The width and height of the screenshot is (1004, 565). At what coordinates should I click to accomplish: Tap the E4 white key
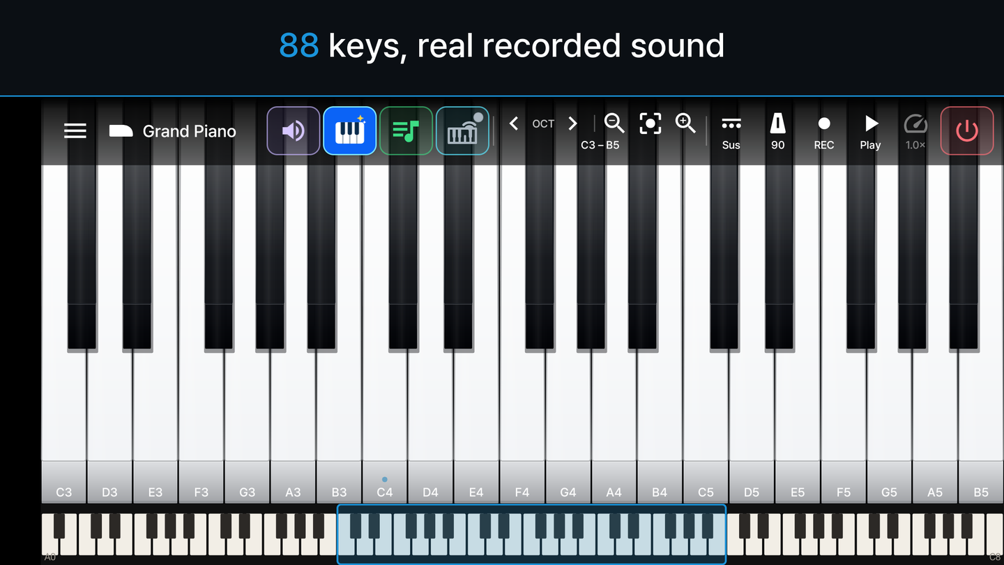(x=476, y=419)
